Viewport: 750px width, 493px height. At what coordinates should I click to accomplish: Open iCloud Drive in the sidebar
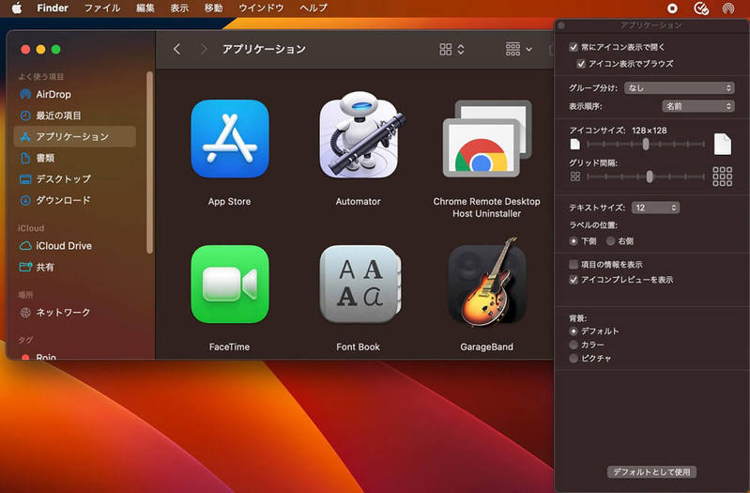pyautogui.click(x=74, y=245)
